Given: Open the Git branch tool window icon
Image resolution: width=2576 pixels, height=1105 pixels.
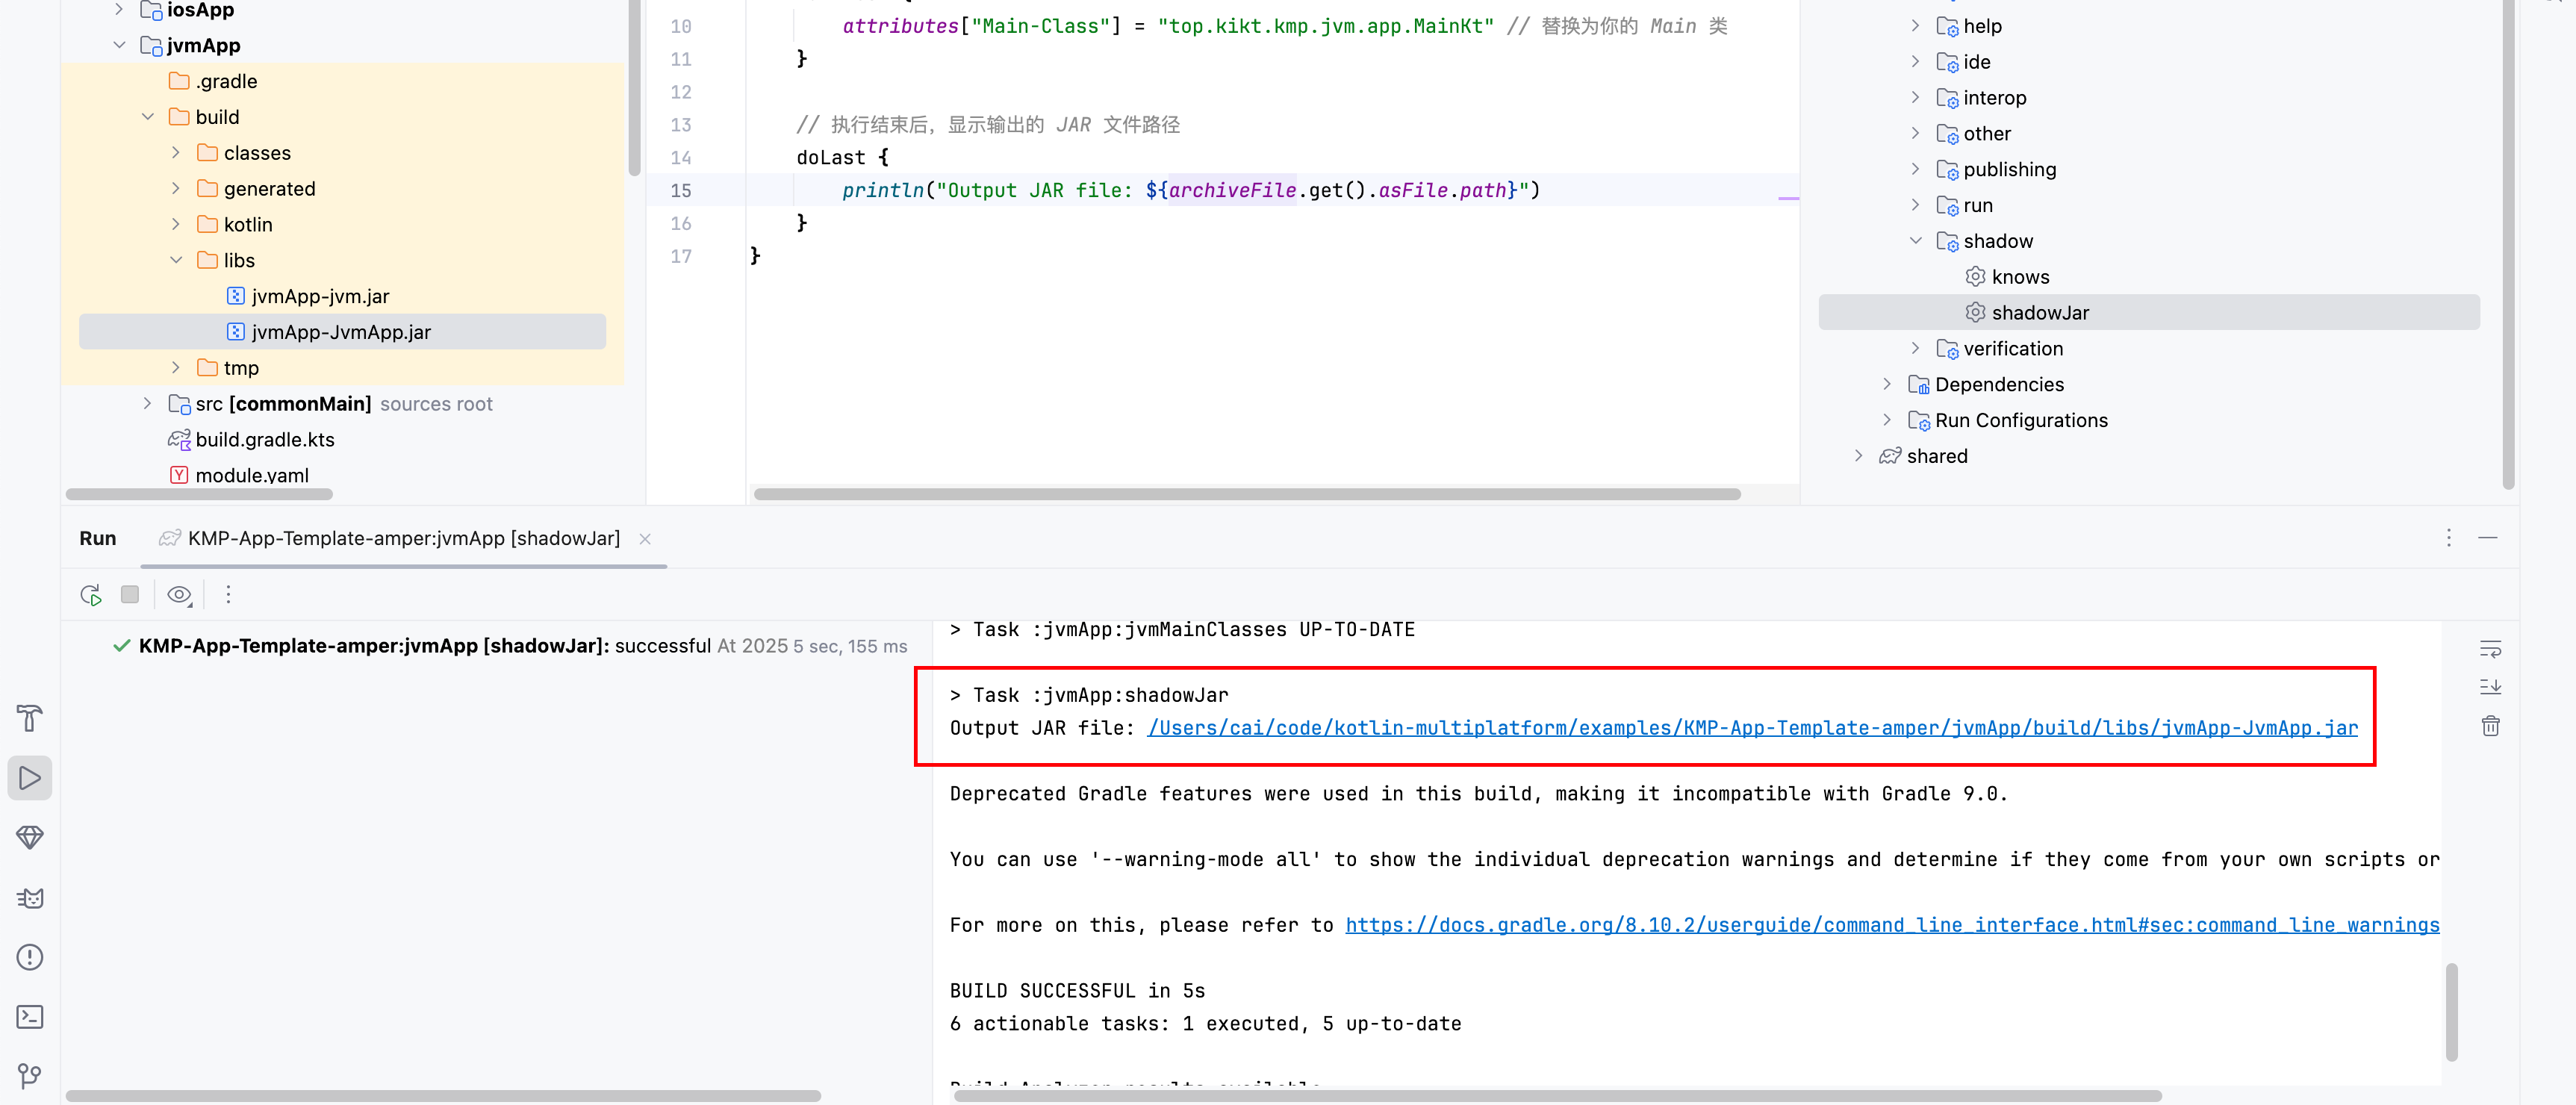Looking at the screenshot, I should coord(30,1076).
